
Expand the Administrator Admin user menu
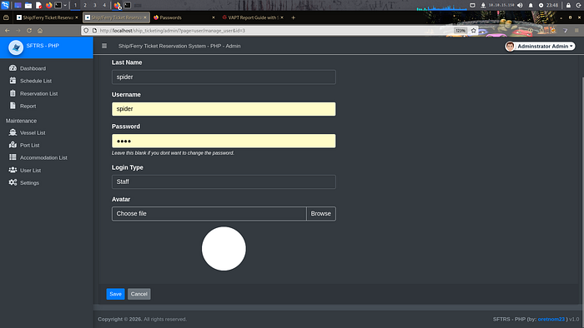click(540, 46)
